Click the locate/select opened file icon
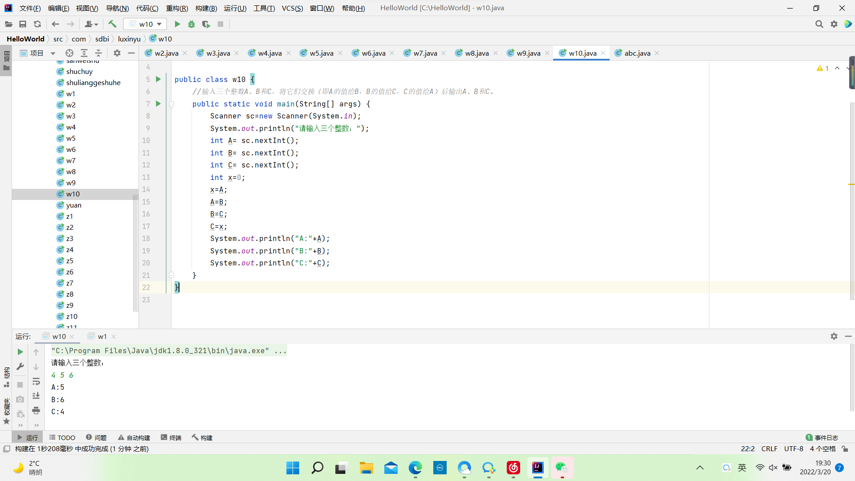This screenshot has height=481, width=855. tap(69, 53)
